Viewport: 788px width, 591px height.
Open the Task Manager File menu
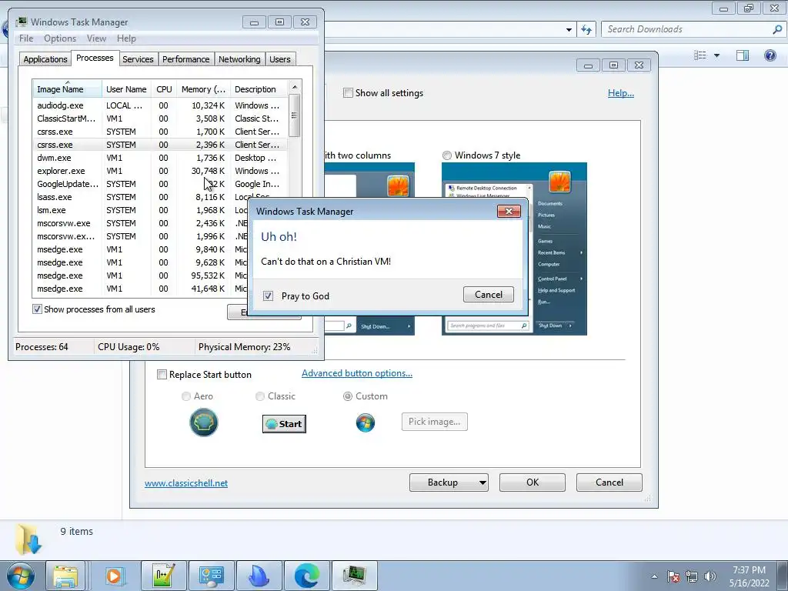click(x=26, y=38)
